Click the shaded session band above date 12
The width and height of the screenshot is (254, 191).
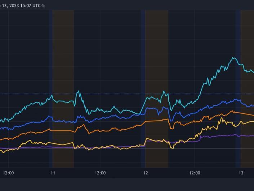click(156, 54)
